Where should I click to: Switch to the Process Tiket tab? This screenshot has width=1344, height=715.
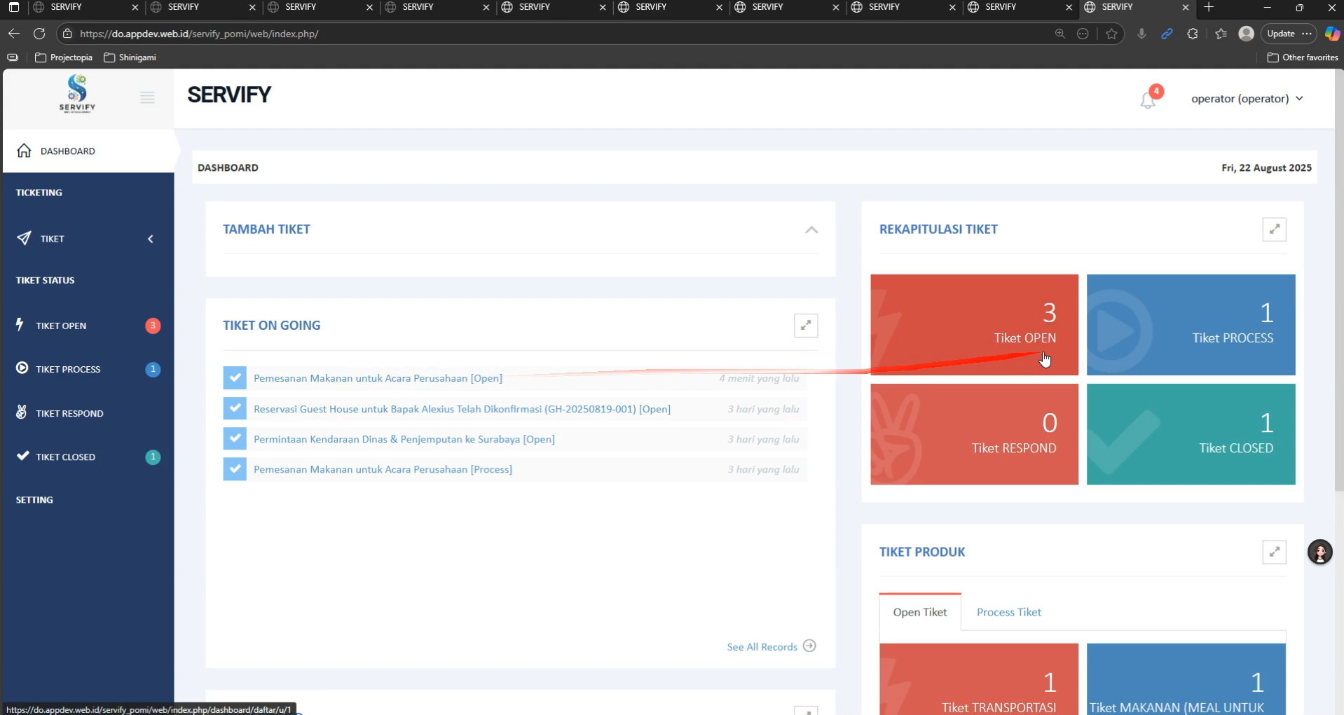click(x=1008, y=612)
